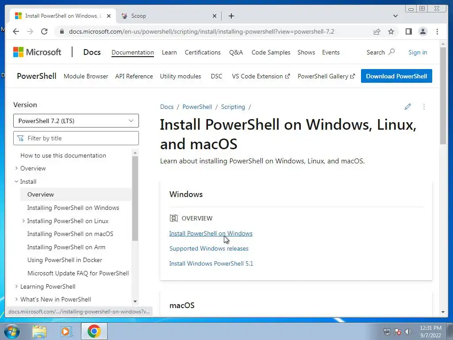
Task: Edit this article using the pencil icon
Action: coord(407,107)
